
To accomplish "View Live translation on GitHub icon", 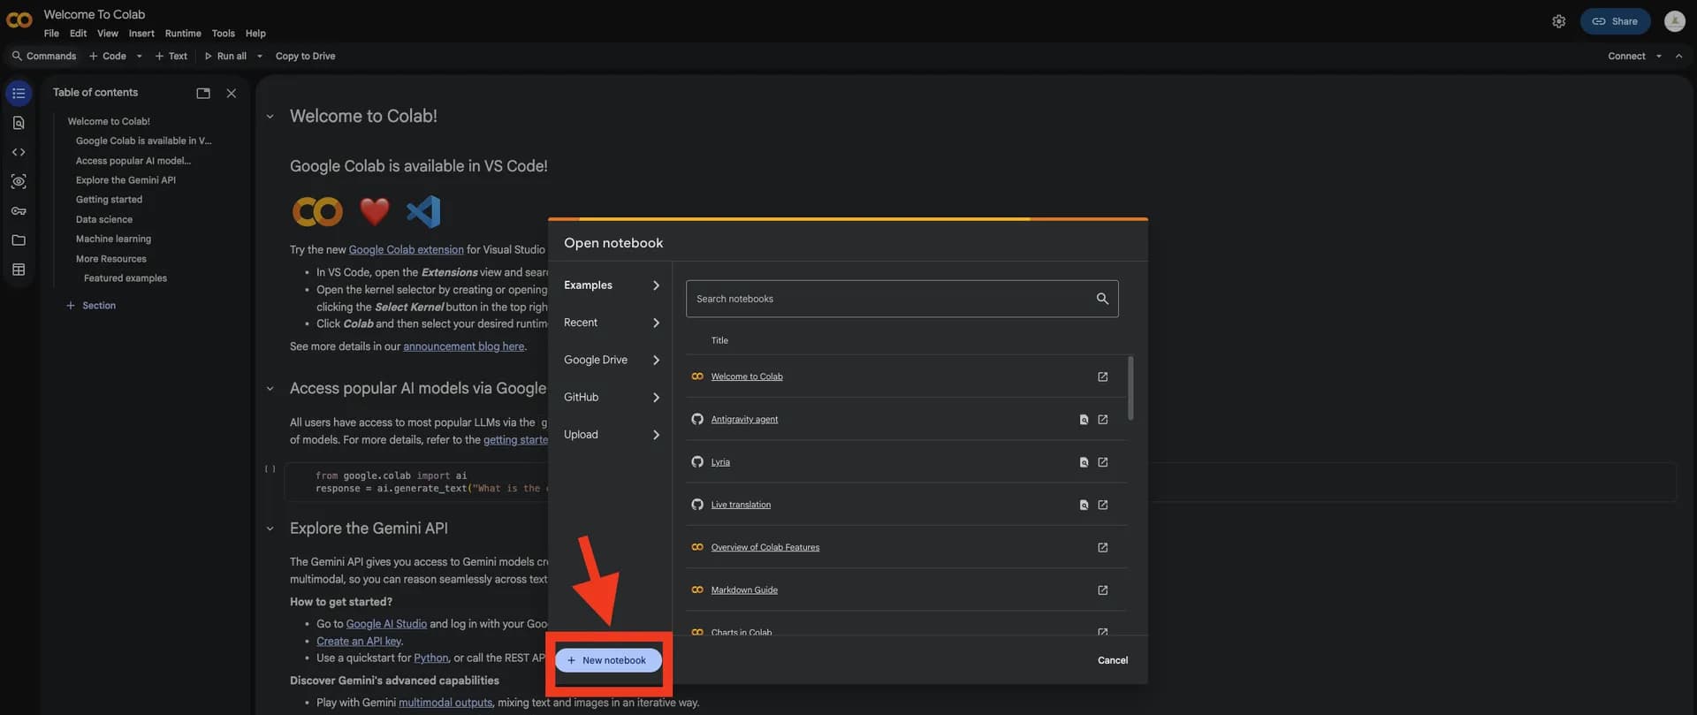I will pos(1084,505).
